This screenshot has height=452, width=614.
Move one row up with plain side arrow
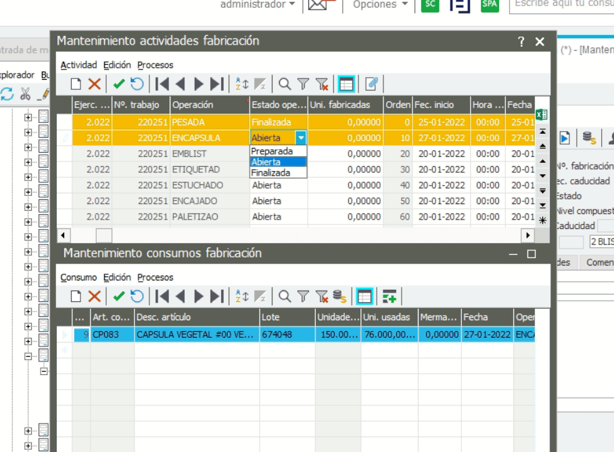pyautogui.click(x=542, y=161)
